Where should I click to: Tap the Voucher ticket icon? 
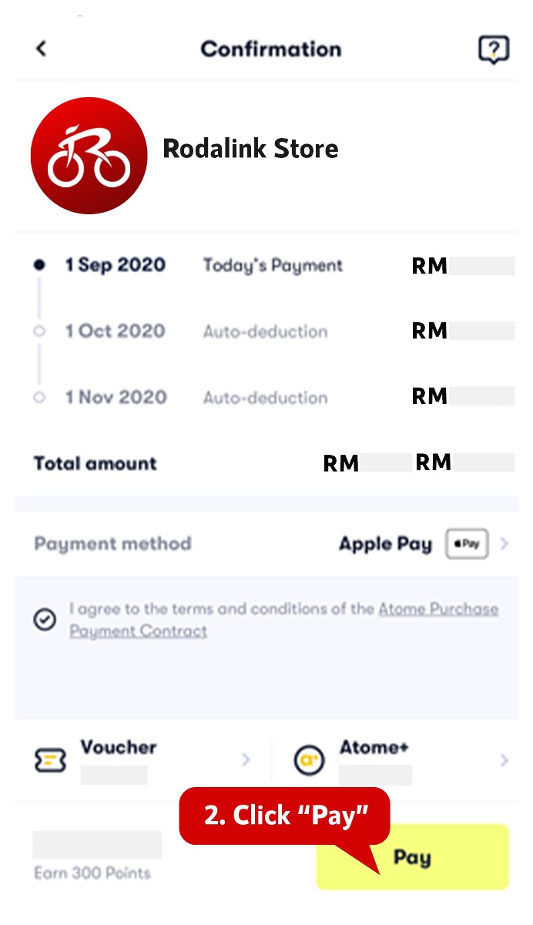(x=51, y=761)
